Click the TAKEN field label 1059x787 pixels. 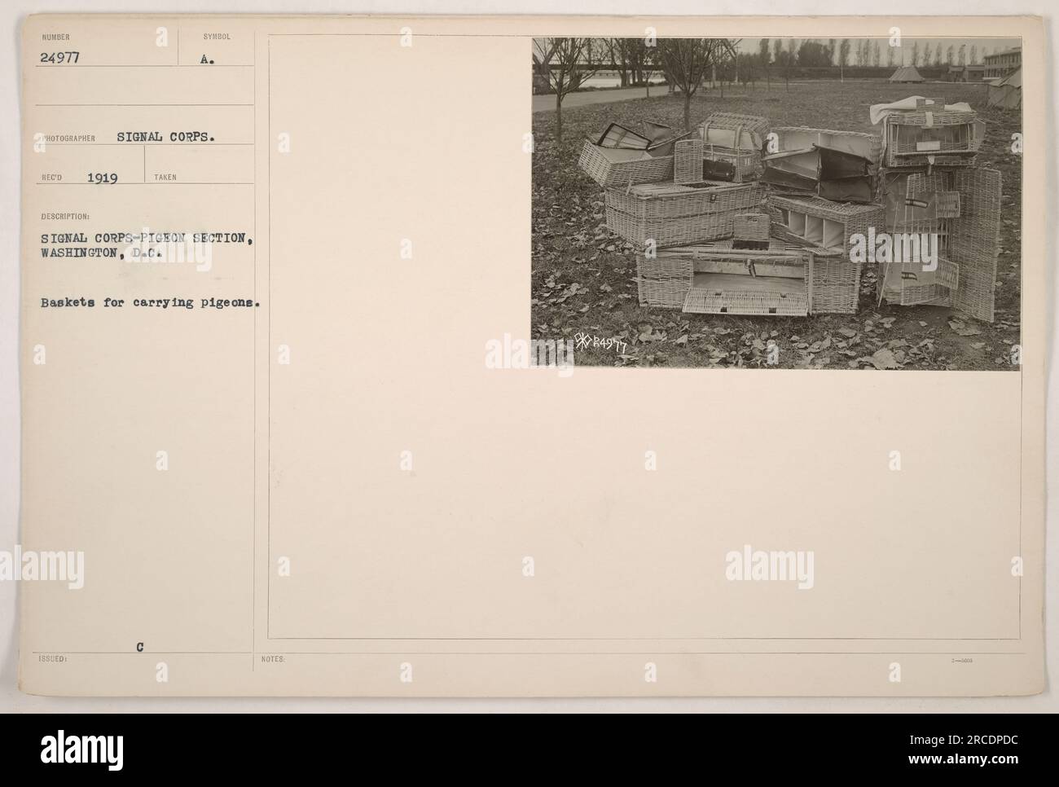[165, 177]
